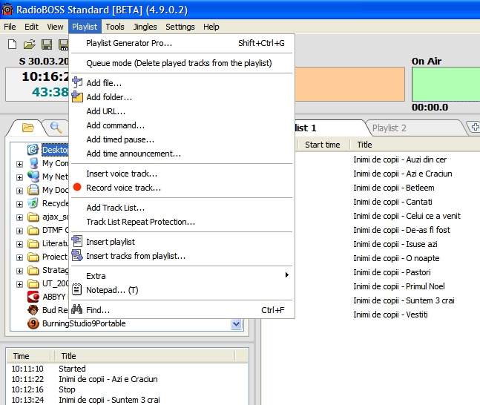
Task: Expand the My Documents tree node
Action: 19,191
